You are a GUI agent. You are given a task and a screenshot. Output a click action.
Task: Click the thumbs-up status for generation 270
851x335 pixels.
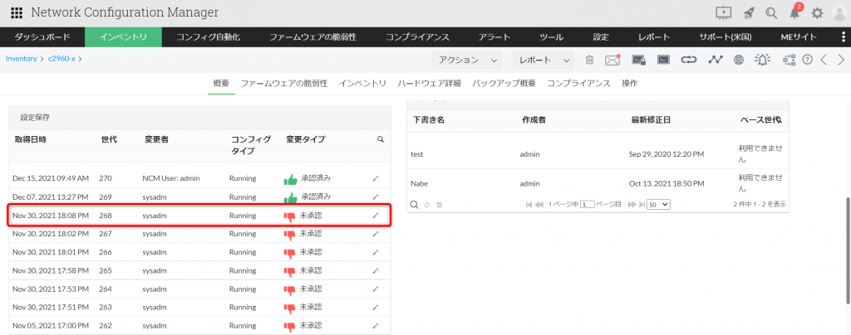(290, 178)
